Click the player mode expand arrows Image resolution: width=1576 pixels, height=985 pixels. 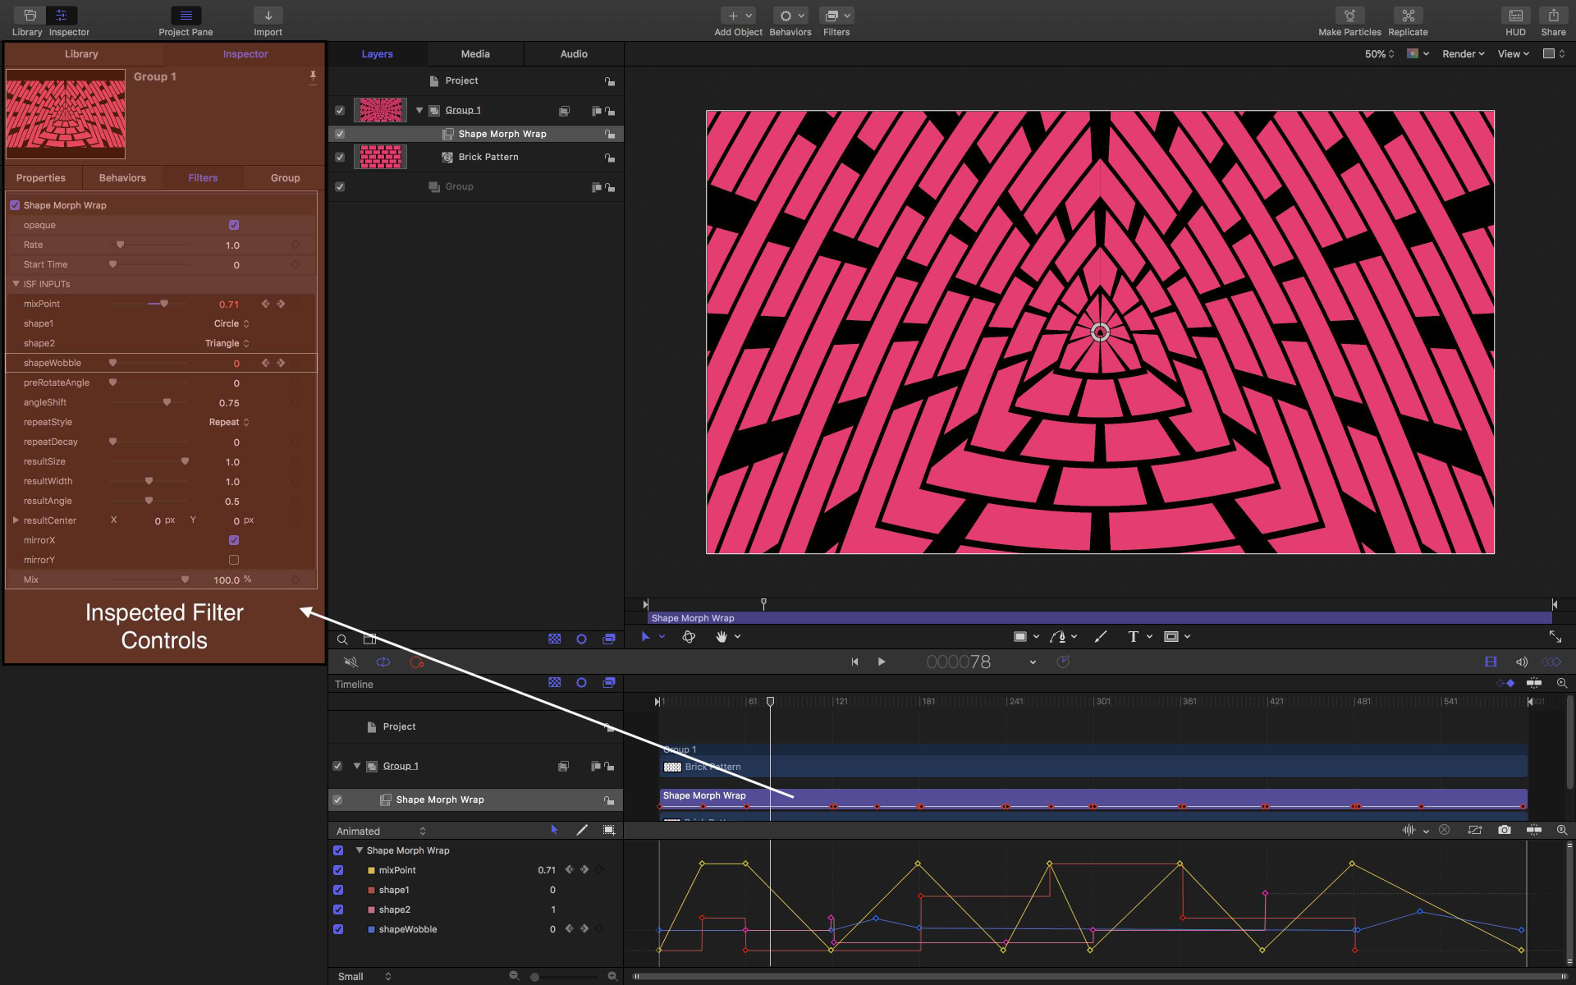click(1555, 636)
